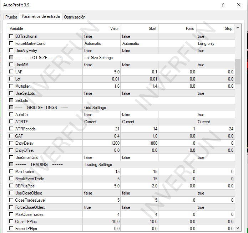Click the Paso column header
Viewport: 248px width, 233px height.
pos(177,29)
